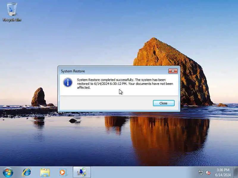The height and width of the screenshot is (178, 238).
Task: Close System Restore dialog via red X
Action: pyautogui.click(x=173, y=71)
